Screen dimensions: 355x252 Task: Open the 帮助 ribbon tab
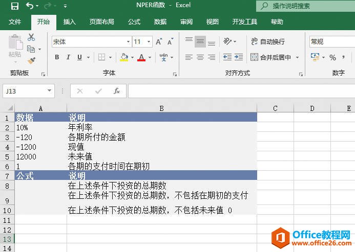277,22
